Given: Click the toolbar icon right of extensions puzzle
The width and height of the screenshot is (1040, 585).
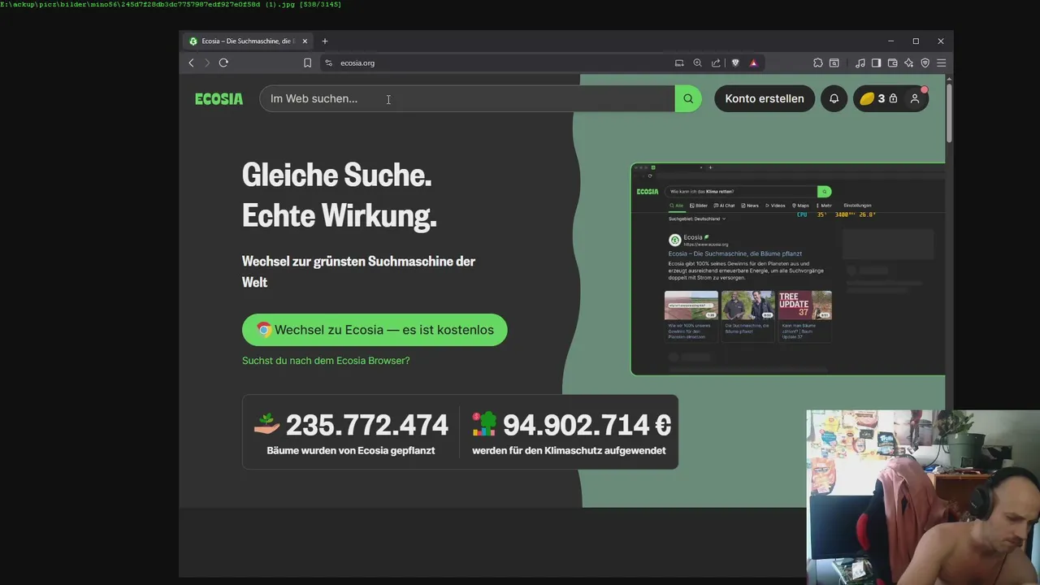Looking at the screenshot, I should (834, 63).
